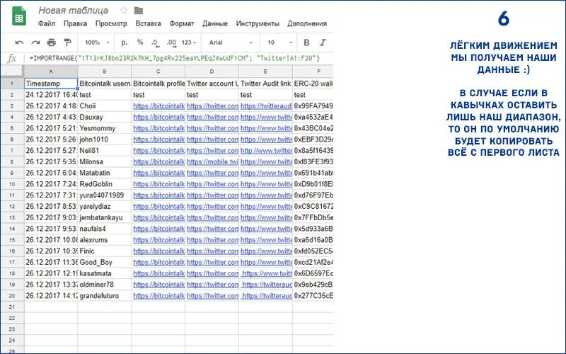The image size is (566, 354).
Task: Increase decimal places
Action: (x=171, y=42)
